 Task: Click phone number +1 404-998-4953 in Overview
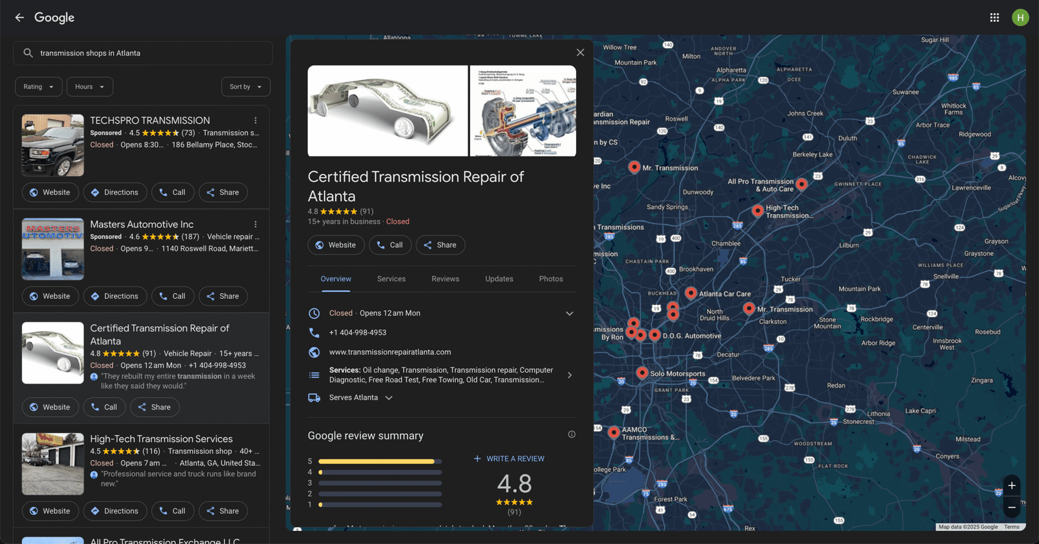point(358,332)
